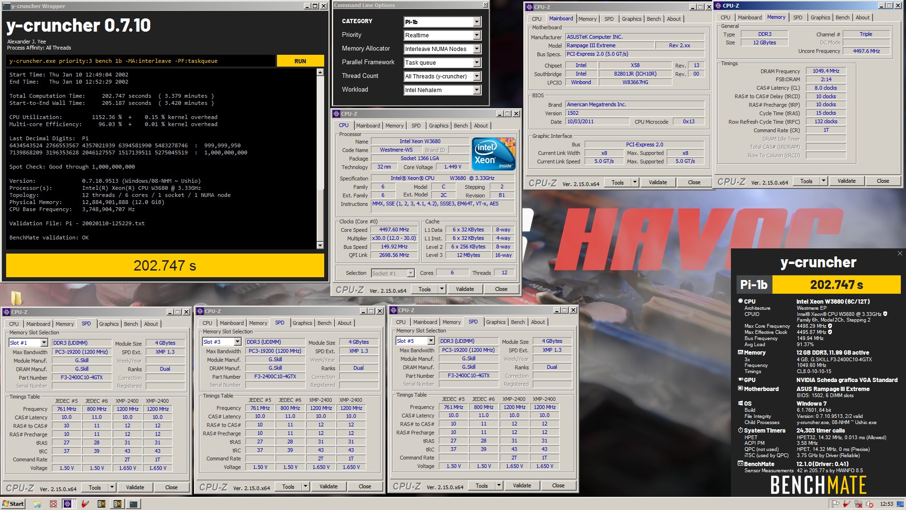Click the y-cruncher command line text field
Viewport: 906px width, 510px height.
click(x=141, y=61)
